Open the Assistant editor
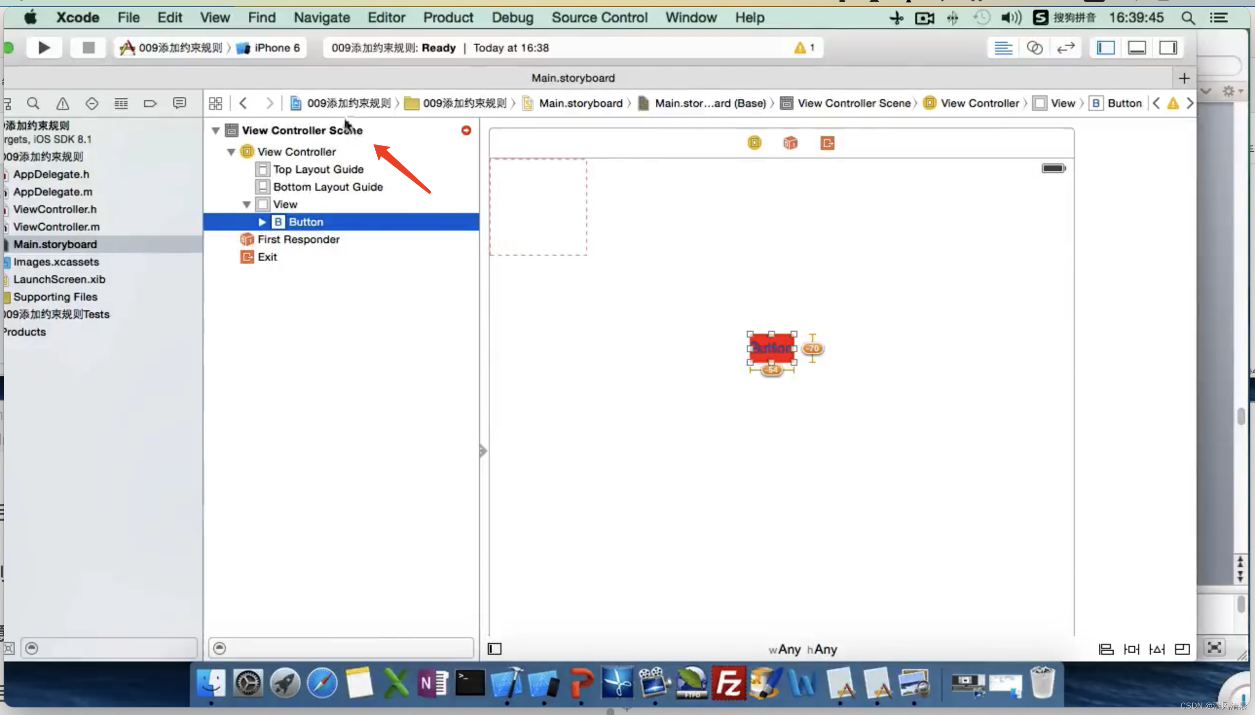The height and width of the screenshot is (715, 1255). (x=1034, y=48)
